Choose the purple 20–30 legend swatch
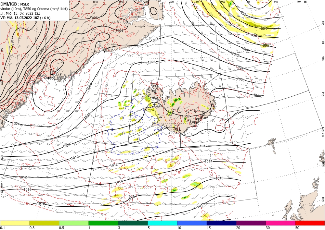325x230 pixels. click(251, 223)
